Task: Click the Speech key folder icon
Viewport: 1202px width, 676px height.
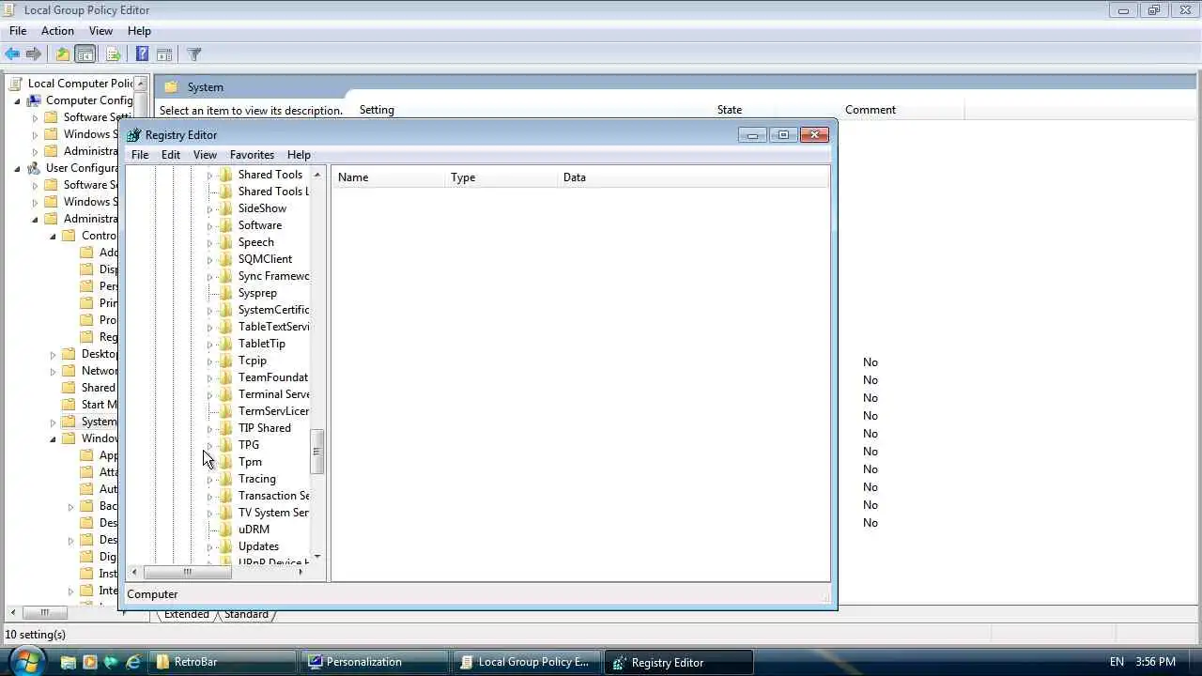Action: [225, 242]
